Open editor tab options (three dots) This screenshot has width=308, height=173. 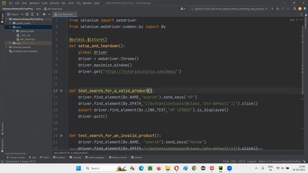(301, 14)
